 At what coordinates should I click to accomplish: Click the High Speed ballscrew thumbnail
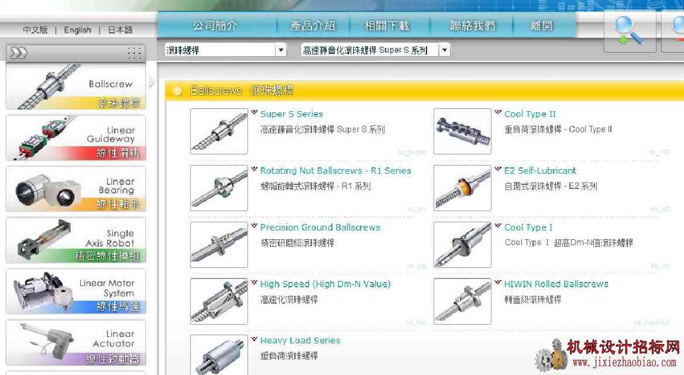tap(219, 301)
